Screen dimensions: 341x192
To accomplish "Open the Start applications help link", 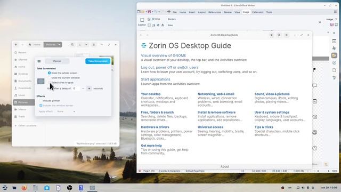I will [156, 79].
